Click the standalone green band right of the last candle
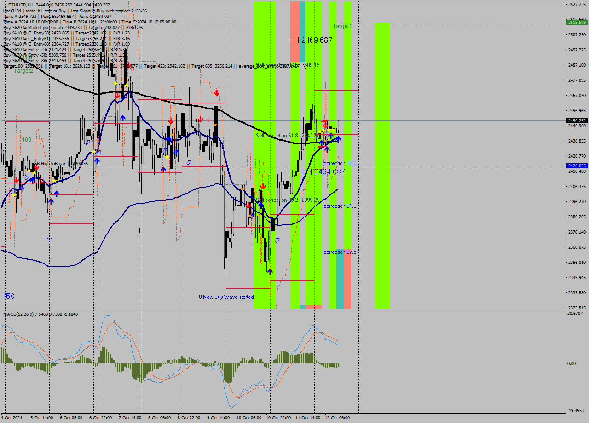Viewport: 589px width, 423px height. 382,166
